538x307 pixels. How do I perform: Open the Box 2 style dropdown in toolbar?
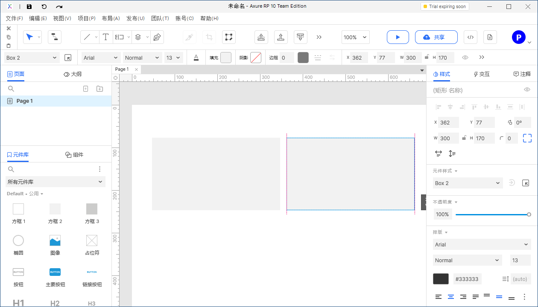tap(32, 58)
